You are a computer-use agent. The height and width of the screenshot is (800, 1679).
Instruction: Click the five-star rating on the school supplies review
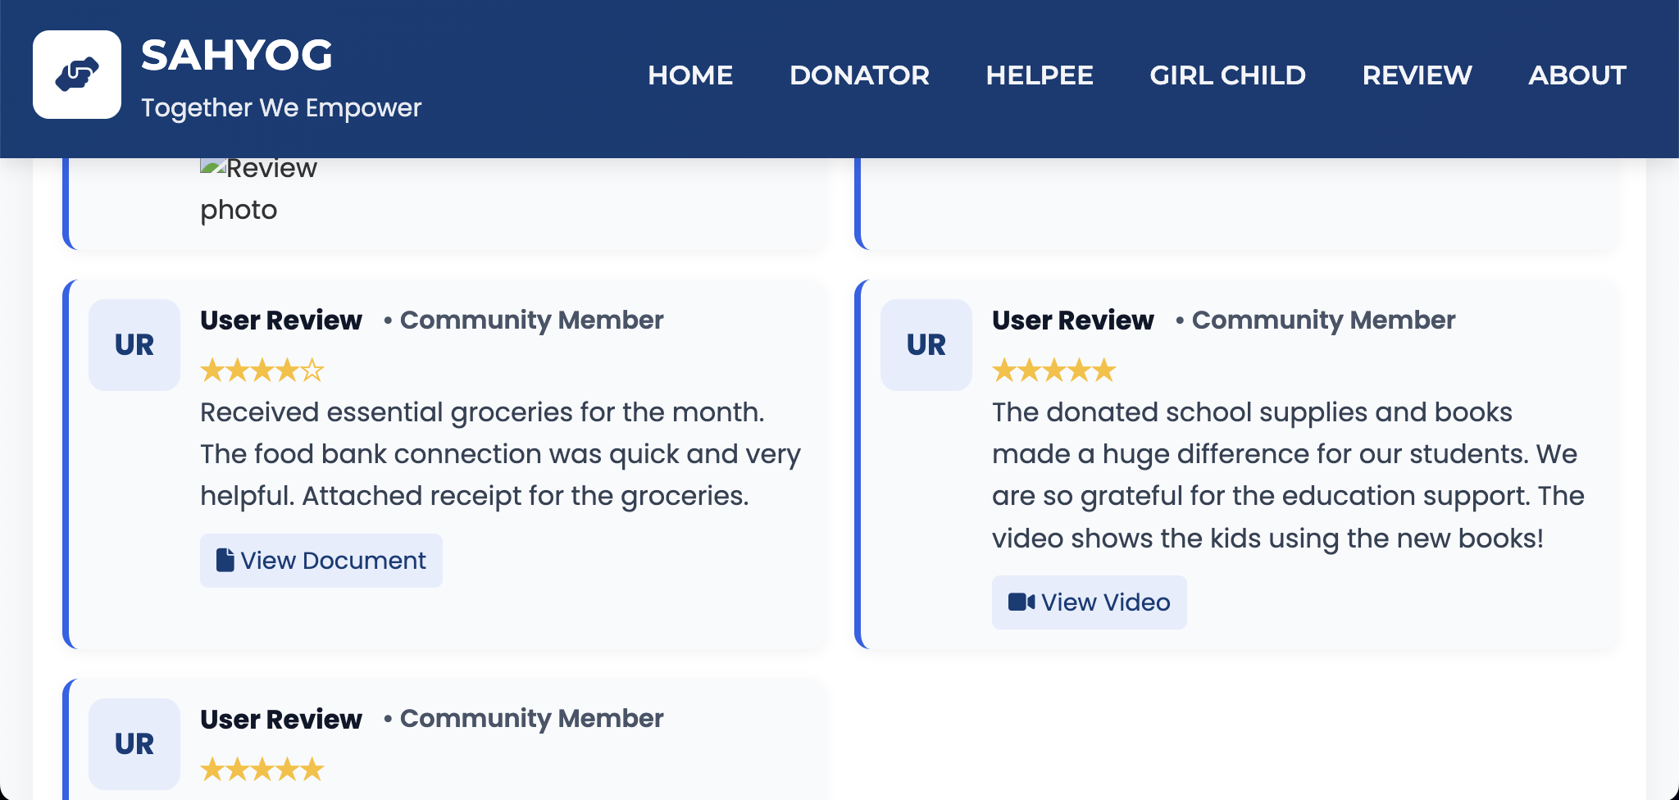(x=1054, y=370)
